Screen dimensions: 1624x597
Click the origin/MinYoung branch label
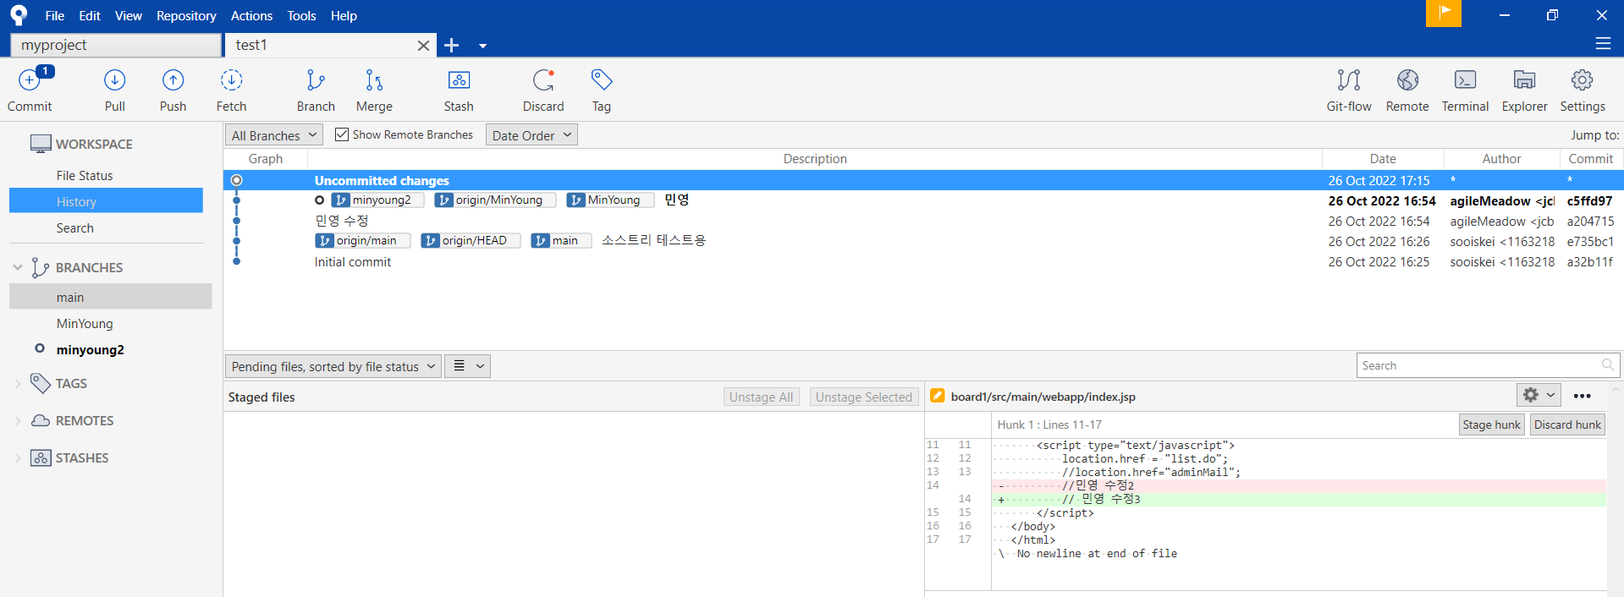[x=495, y=200]
